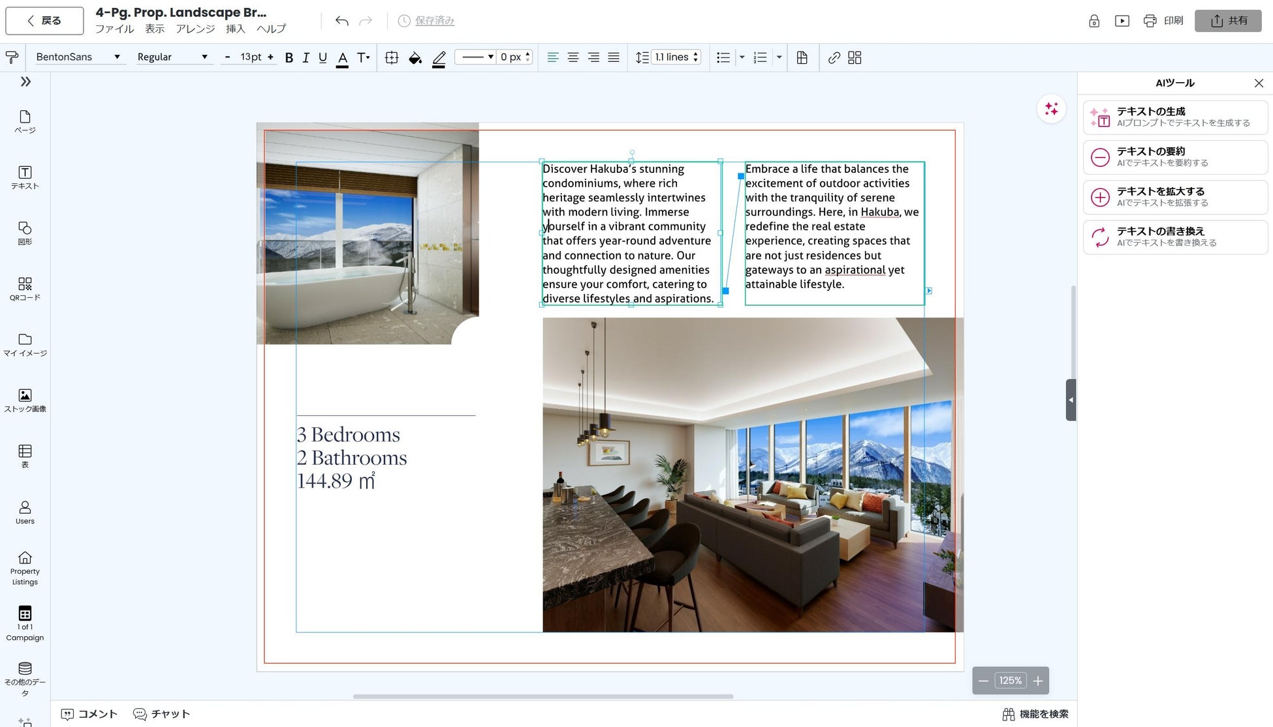Click the 共有 share button
1273x727 pixels.
pos(1228,21)
